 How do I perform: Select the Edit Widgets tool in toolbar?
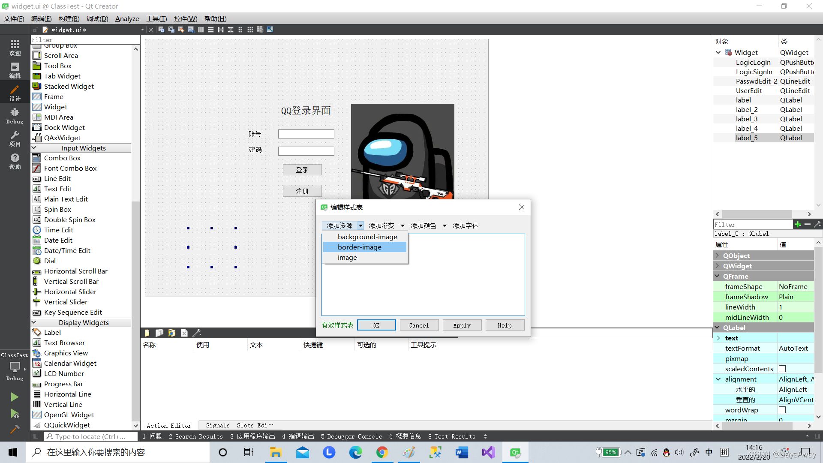pos(162,30)
